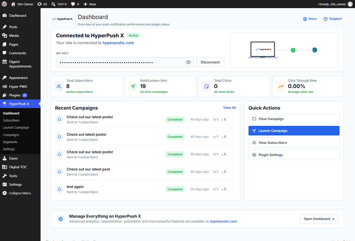Click the 'All-time campaigns' label
The image size is (355, 241).
[x=154, y=92]
